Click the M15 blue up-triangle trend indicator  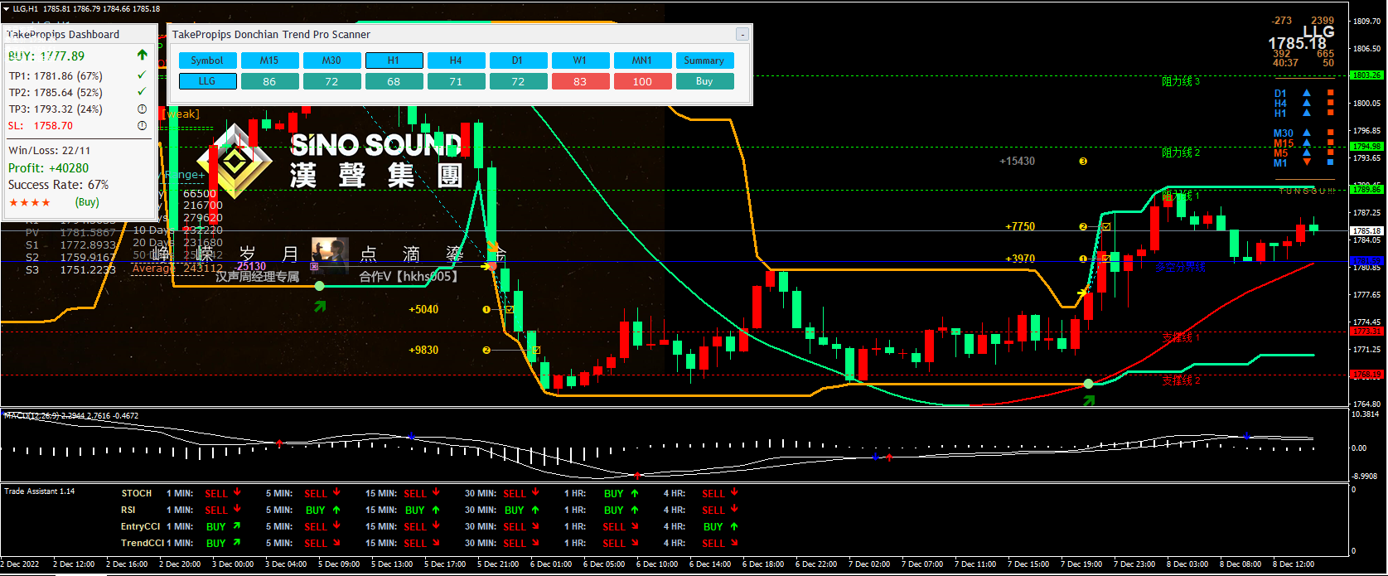pyautogui.click(x=1307, y=143)
